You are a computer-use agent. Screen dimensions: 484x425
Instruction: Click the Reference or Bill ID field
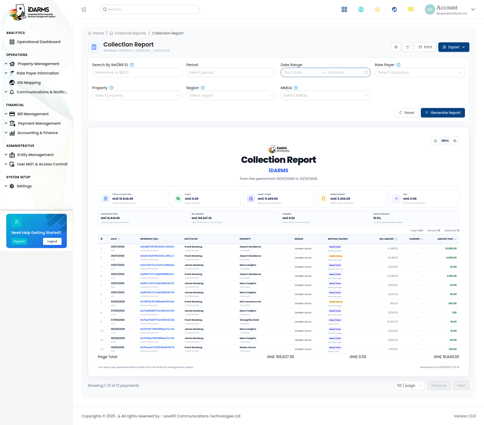pos(137,72)
